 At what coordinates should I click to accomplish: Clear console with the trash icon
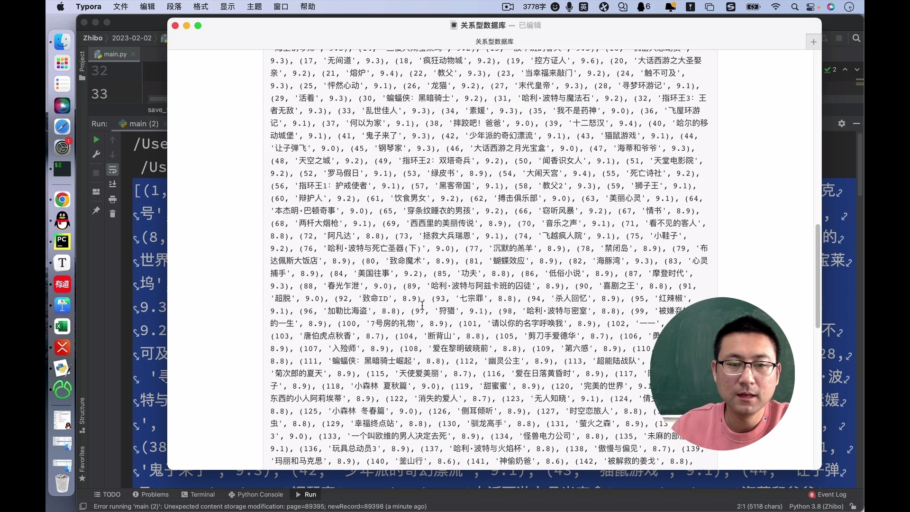click(112, 214)
